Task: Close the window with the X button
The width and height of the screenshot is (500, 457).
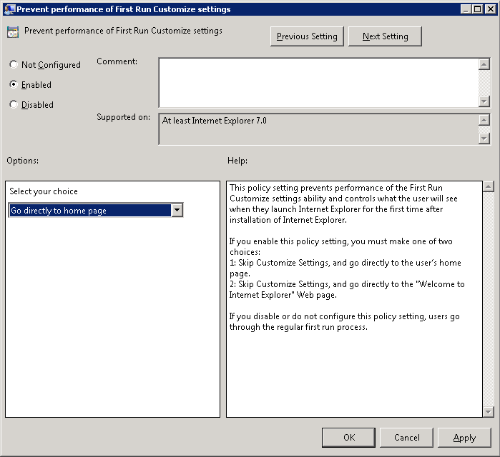Action: [490, 9]
